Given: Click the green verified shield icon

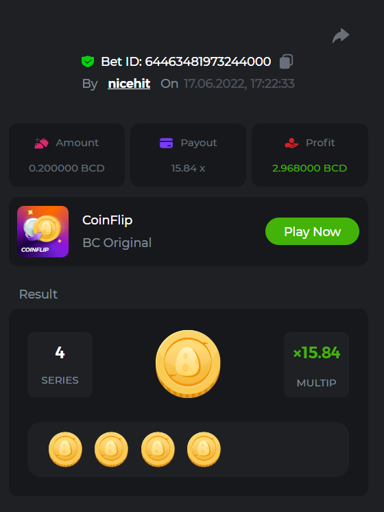Looking at the screenshot, I should click(88, 61).
